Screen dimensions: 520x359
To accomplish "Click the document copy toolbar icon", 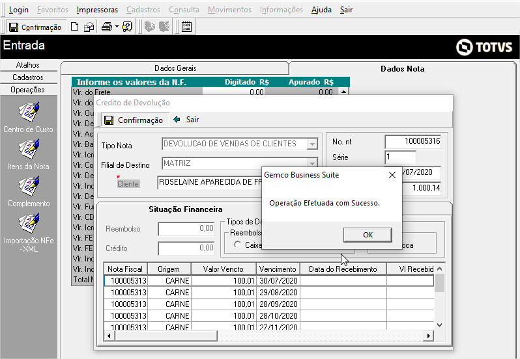I will coord(89,27).
